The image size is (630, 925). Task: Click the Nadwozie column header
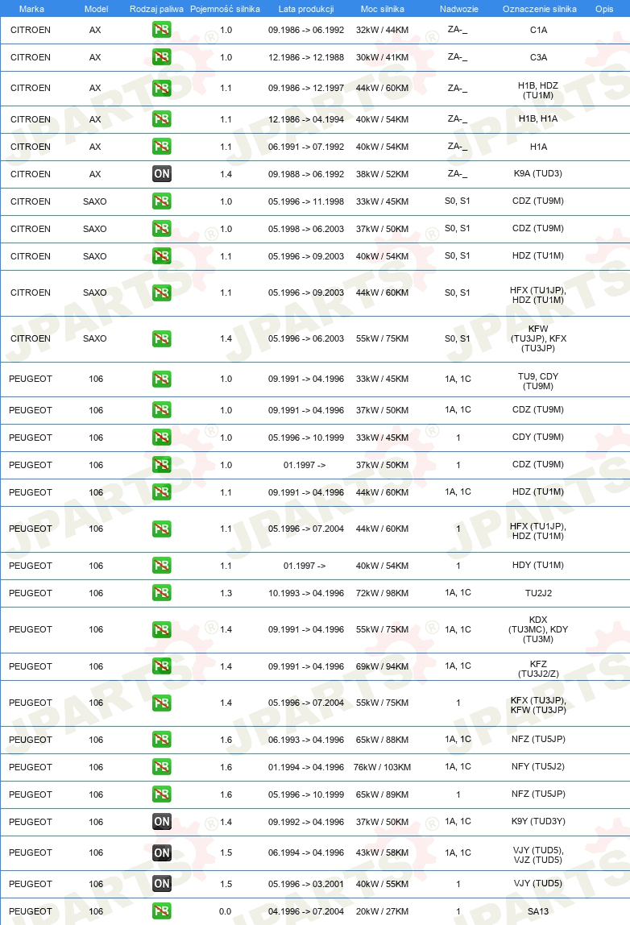click(x=459, y=9)
